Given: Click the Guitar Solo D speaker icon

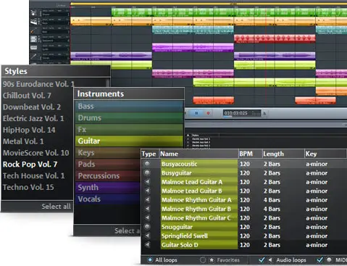Looking at the screenshot, I should (147, 245).
